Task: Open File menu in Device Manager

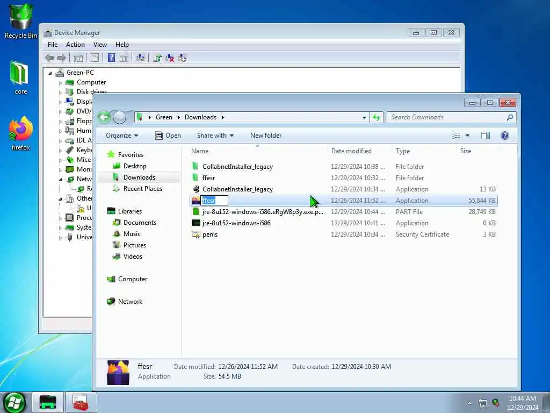Action: point(53,45)
